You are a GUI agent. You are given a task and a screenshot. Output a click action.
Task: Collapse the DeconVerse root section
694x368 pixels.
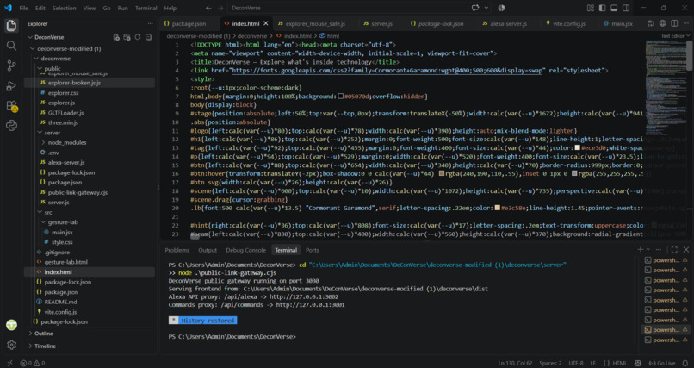[x=30, y=38]
